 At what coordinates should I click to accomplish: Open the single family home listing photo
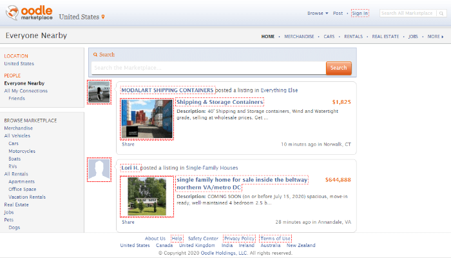point(147,195)
